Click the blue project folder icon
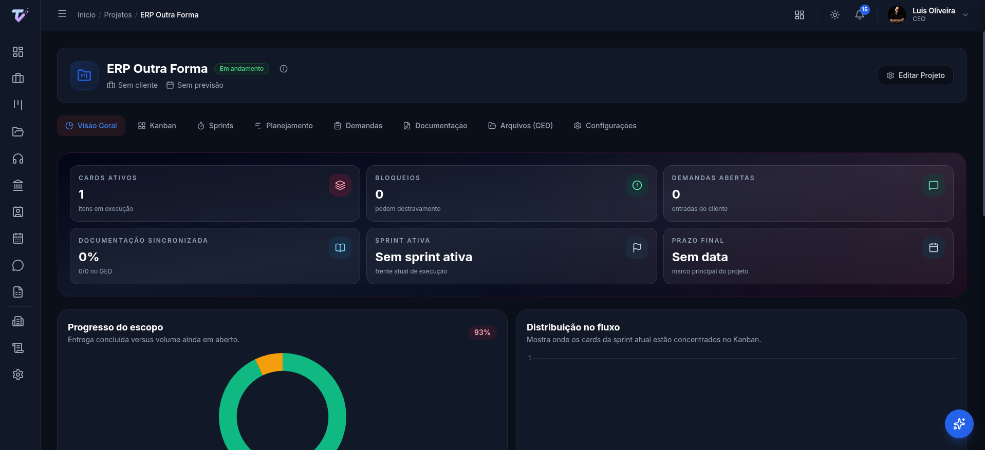 click(84, 75)
